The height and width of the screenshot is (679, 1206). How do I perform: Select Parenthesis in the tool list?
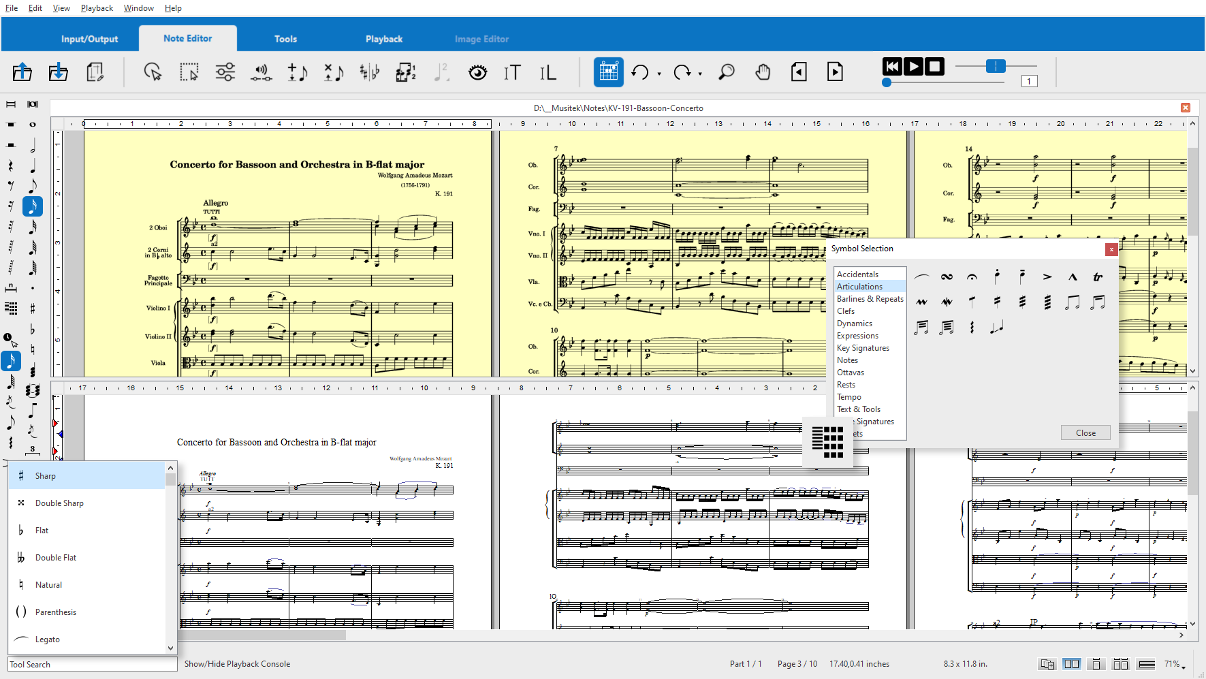[86, 612]
